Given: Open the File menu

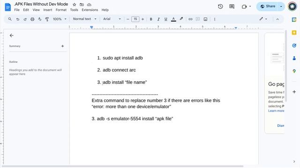Looking at the screenshot, I should 17,10.
